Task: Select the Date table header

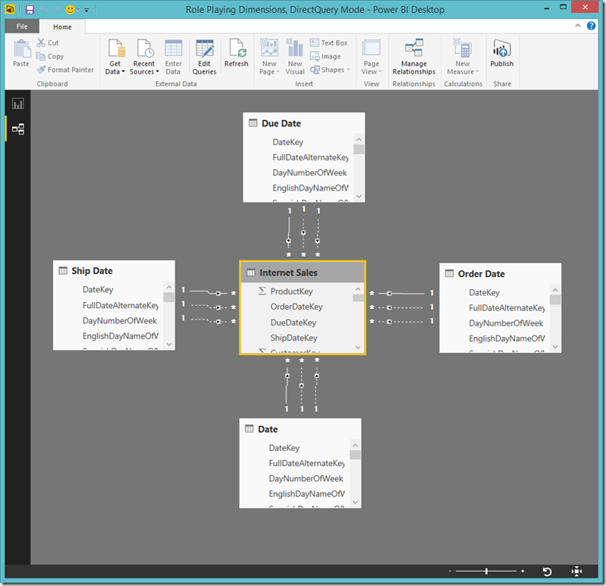Action: pyautogui.click(x=300, y=429)
